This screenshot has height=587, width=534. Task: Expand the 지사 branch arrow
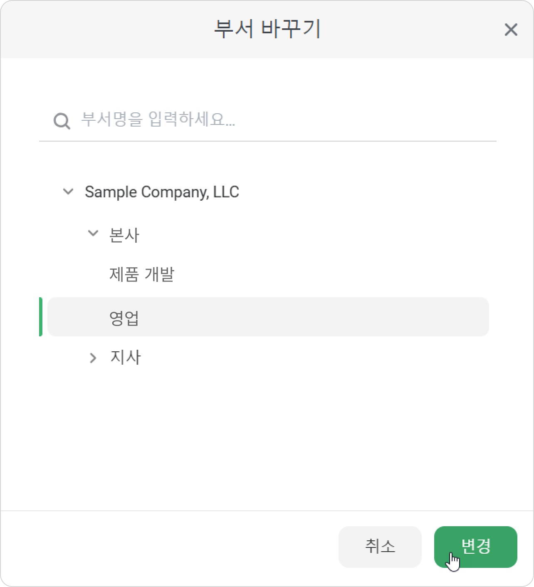pos(93,358)
